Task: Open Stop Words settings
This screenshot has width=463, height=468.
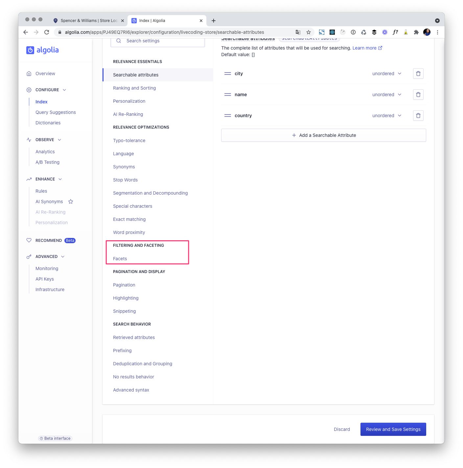Action: coord(125,180)
